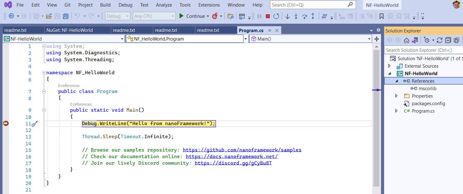Click the Step Over icon

304,16
